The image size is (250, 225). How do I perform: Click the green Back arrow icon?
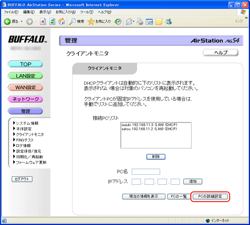click(7, 22)
